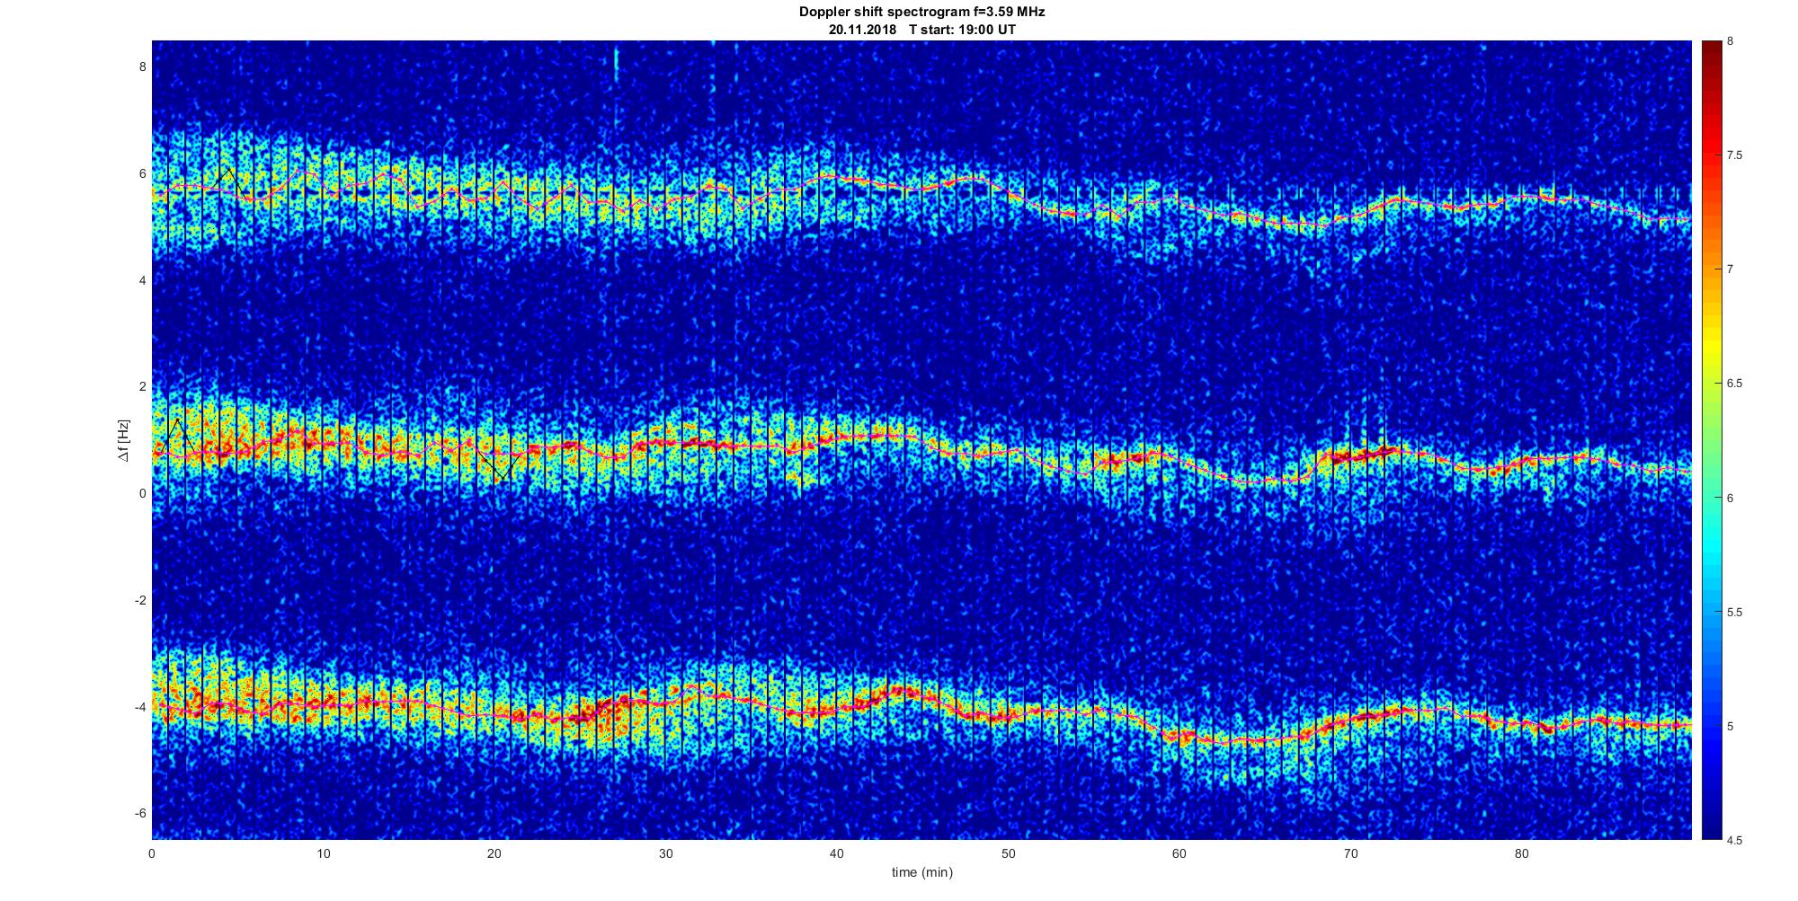This screenshot has height=901, width=1798.
Task: Click the y-axis tick label '8'
Action: (142, 66)
